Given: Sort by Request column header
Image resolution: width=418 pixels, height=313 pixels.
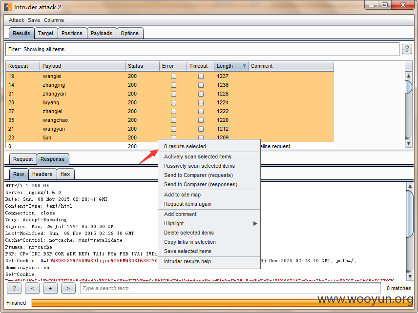Looking at the screenshot, I should coord(22,66).
